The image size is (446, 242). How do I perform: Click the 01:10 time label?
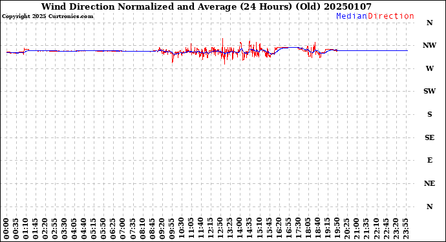click(x=26, y=229)
